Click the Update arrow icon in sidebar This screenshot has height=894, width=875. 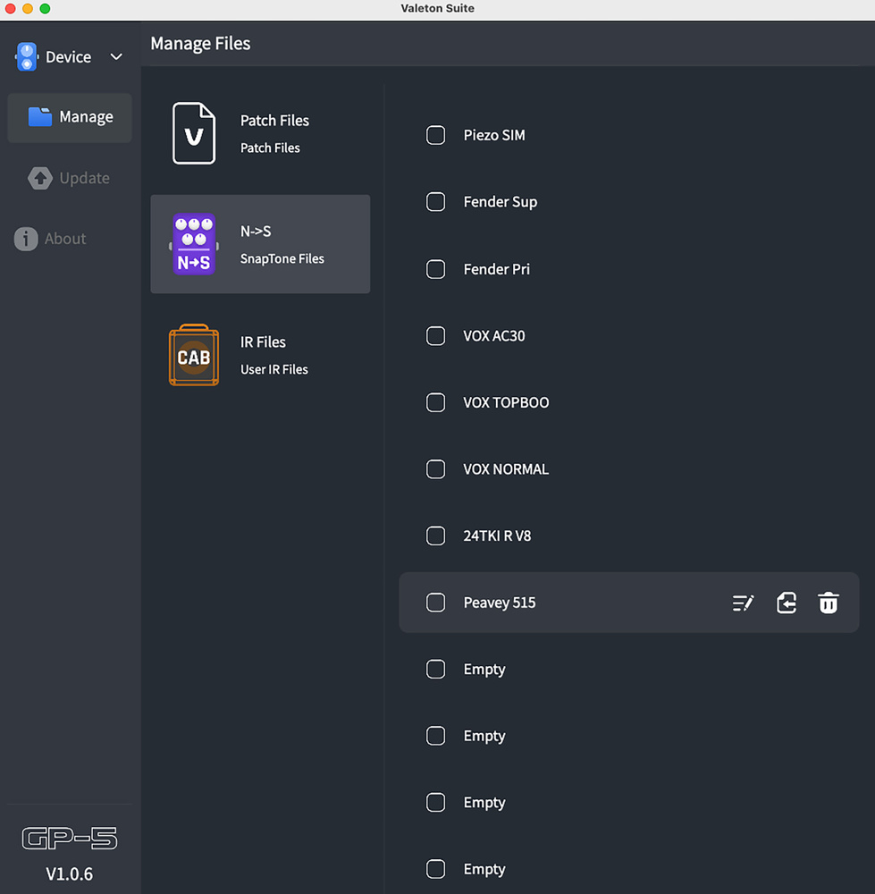tap(40, 178)
